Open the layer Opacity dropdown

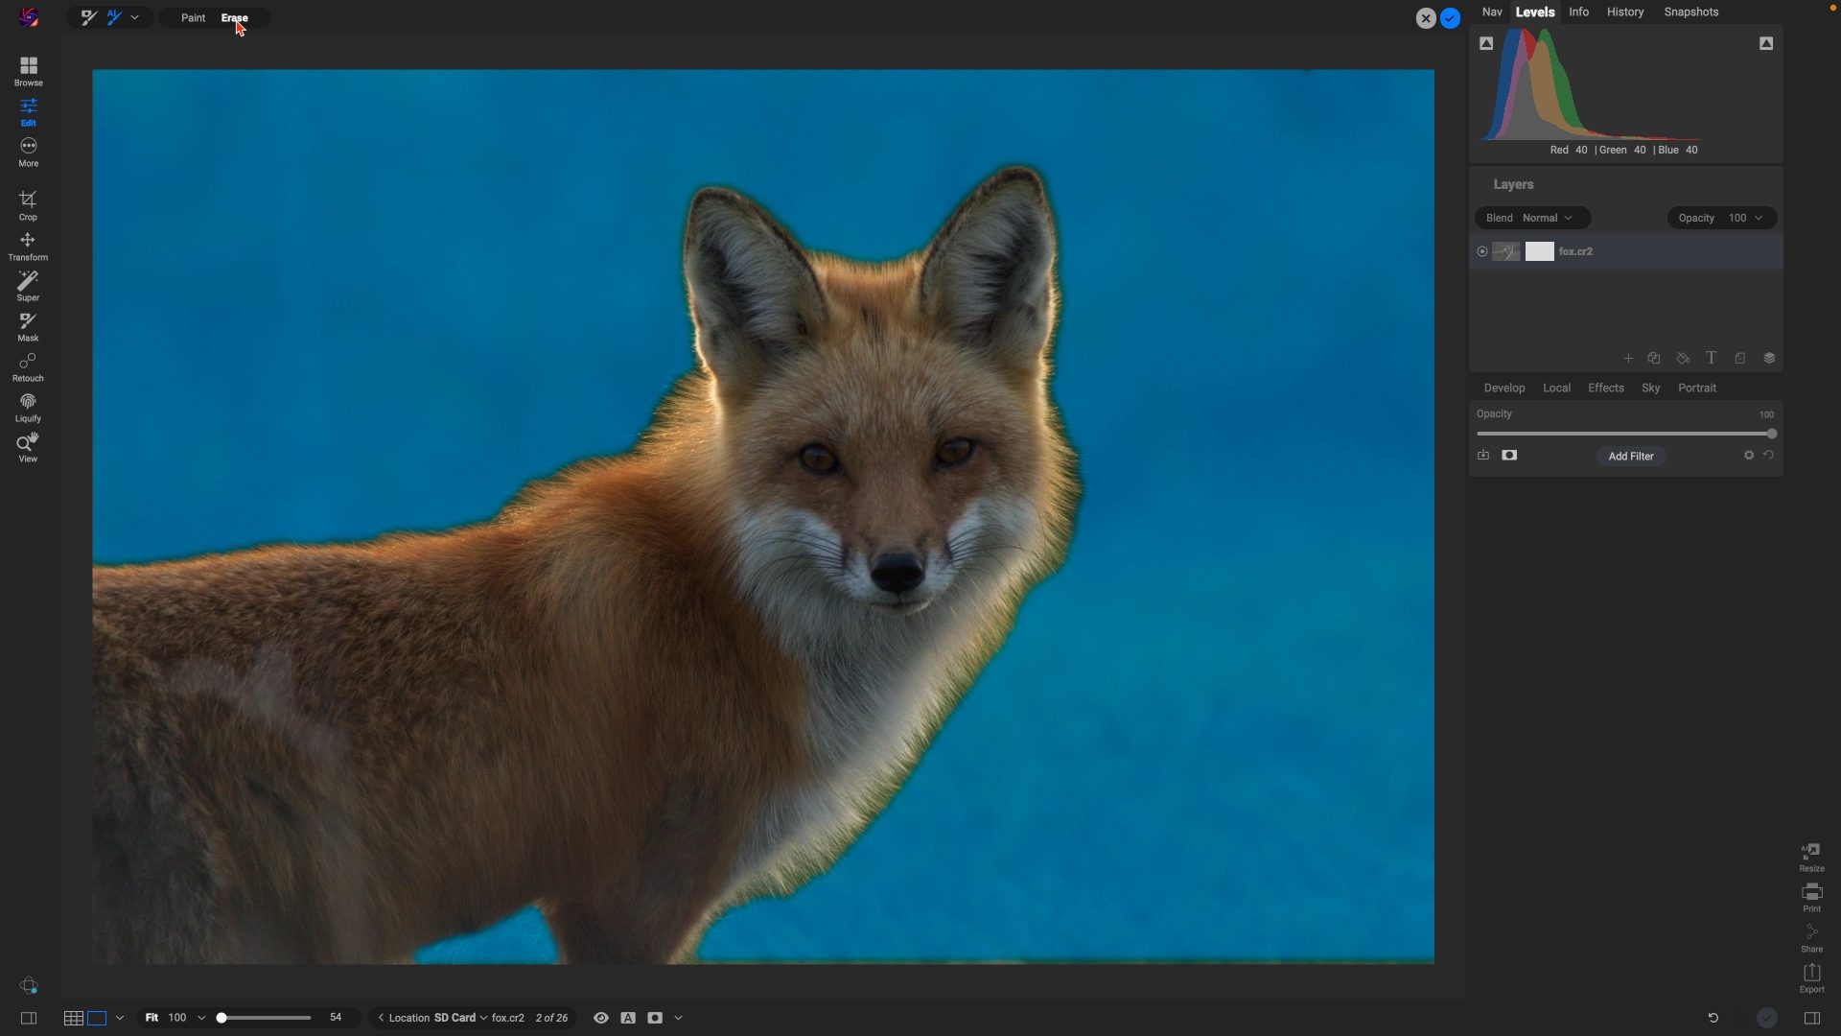click(x=1721, y=218)
